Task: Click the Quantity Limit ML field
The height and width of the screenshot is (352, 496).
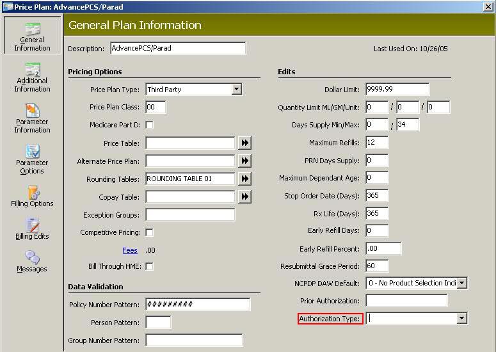Action: (377, 108)
